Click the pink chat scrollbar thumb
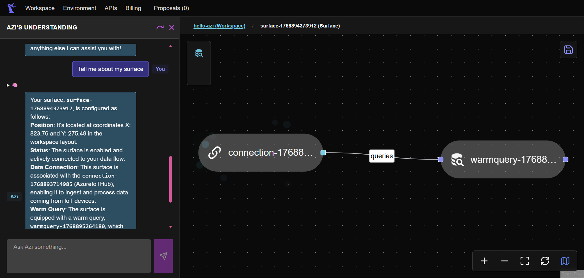584x278 pixels. click(170, 179)
